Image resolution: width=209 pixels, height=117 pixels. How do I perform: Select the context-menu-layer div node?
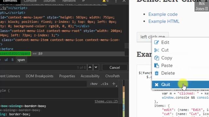click(x=58, y=22)
